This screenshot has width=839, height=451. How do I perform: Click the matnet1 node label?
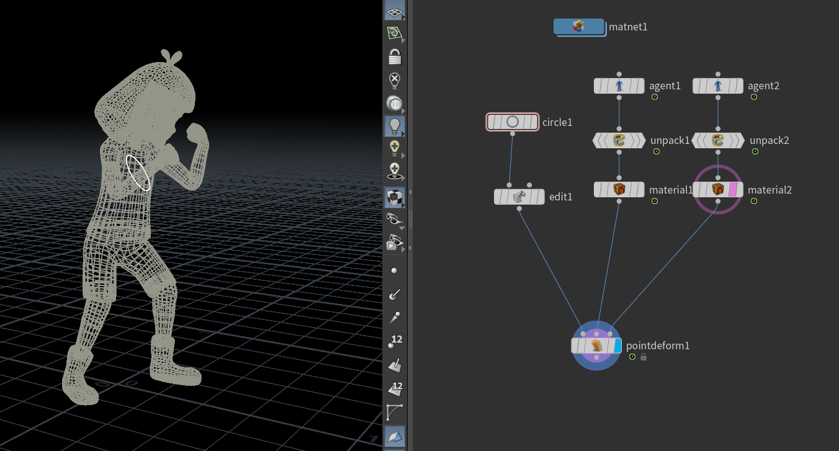coord(628,27)
